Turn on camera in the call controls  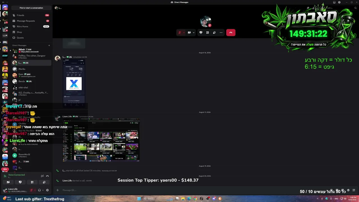coord(189,33)
